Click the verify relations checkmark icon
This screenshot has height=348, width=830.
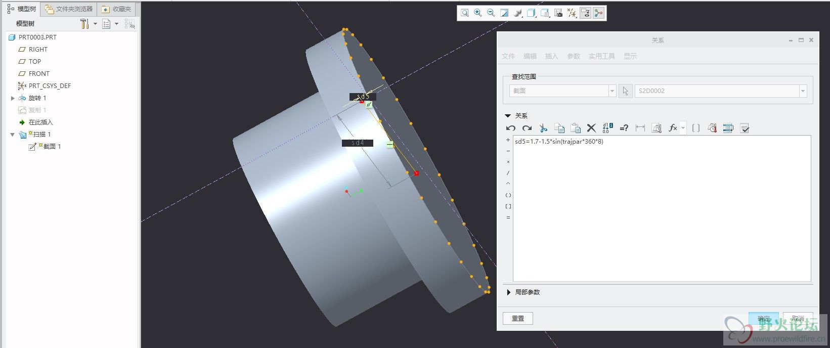click(x=745, y=128)
